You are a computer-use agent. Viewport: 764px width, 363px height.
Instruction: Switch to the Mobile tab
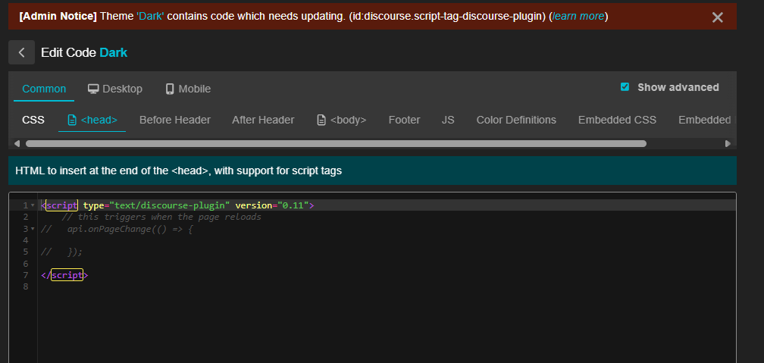188,89
